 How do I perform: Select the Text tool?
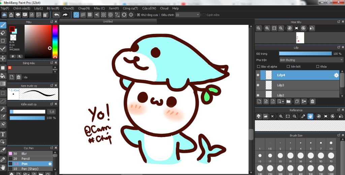pos(3,134)
